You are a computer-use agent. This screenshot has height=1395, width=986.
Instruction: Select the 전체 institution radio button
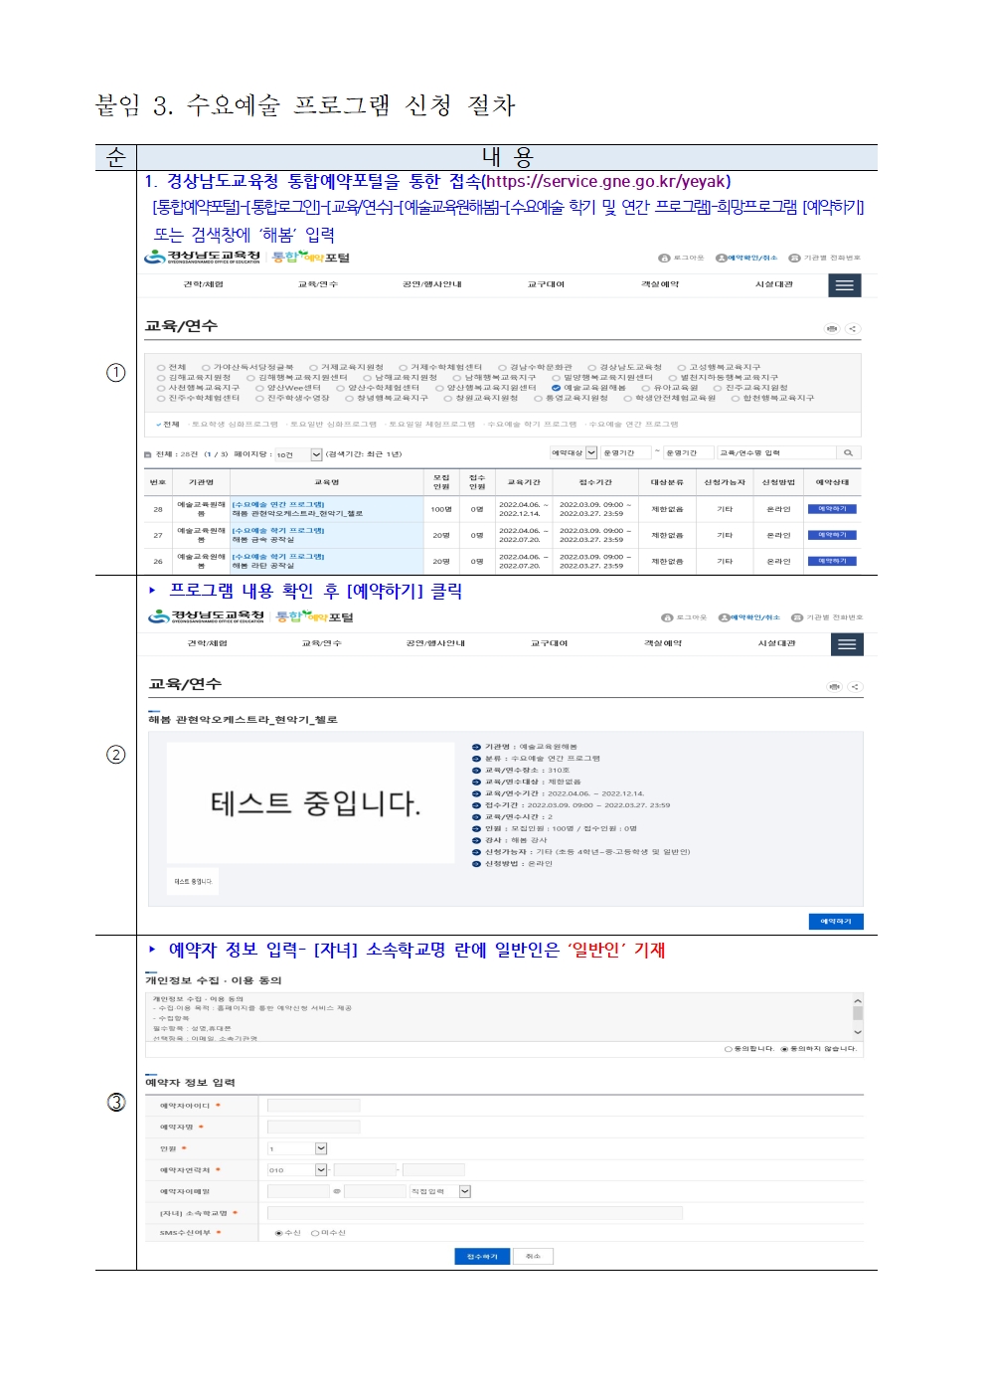pos(161,367)
